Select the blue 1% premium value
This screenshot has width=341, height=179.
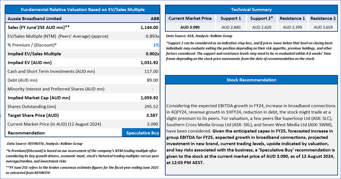point(156,45)
